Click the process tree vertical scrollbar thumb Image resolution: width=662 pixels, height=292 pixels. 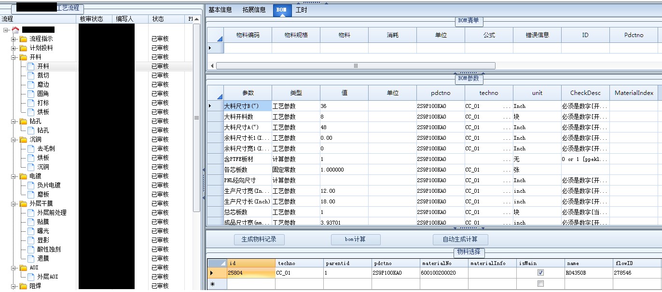coord(196,118)
